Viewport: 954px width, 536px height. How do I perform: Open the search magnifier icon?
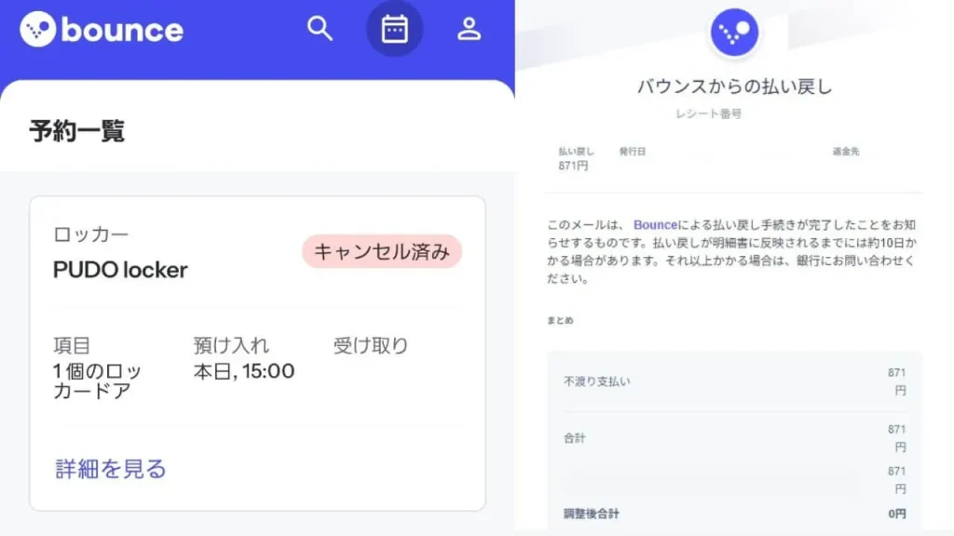(x=320, y=29)
